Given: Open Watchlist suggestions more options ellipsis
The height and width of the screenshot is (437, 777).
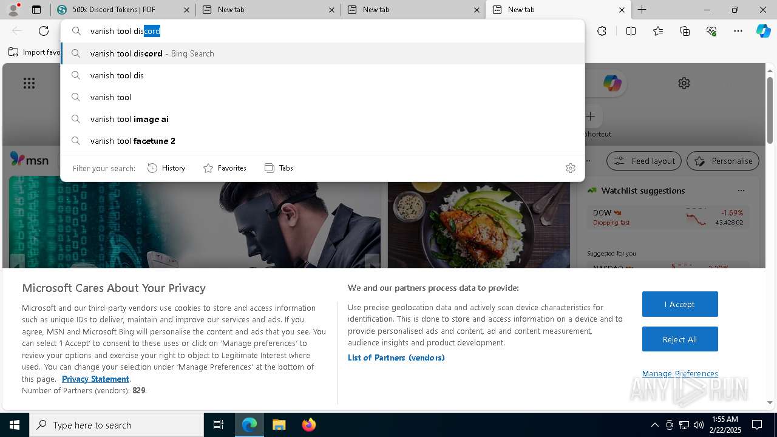Looking at the screenshot, I should pos(741,191).
